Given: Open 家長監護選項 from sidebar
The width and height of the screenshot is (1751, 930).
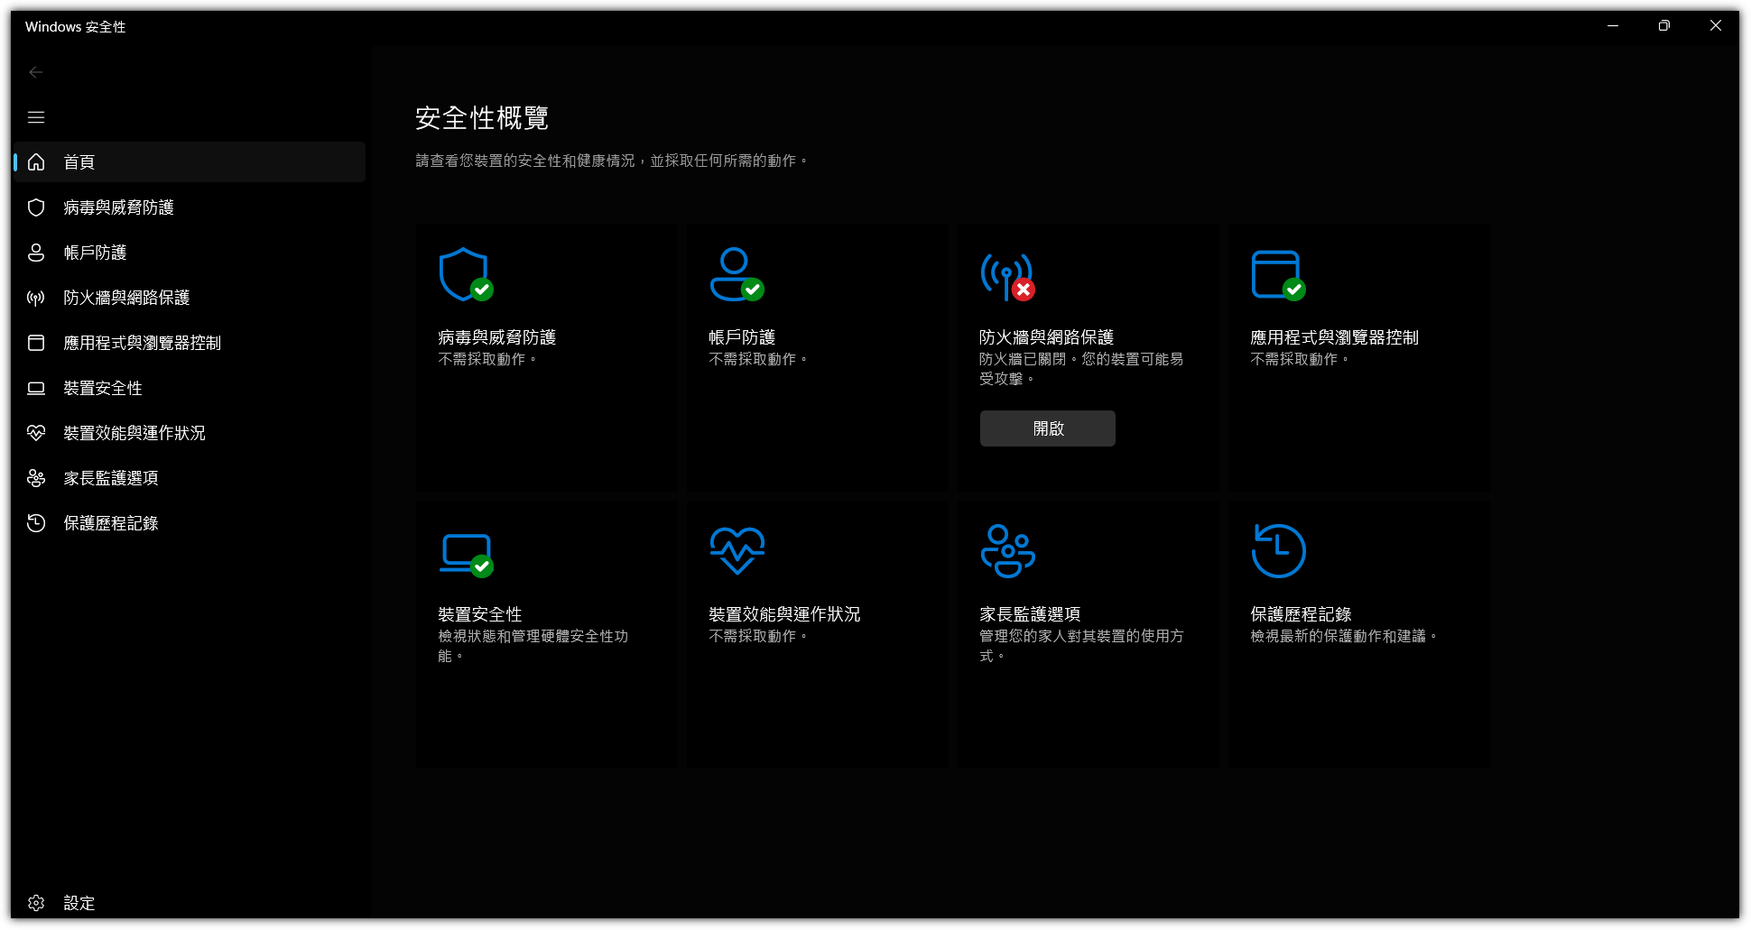Looking at the screenshot, I should [x=190, y=478].
